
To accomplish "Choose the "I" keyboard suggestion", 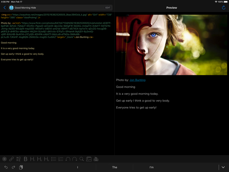I will (x=78, y=167).
